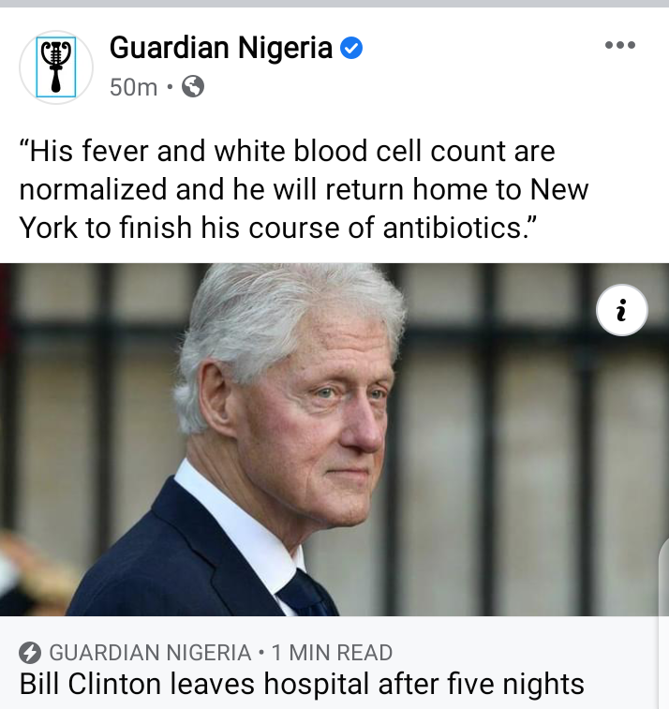The image size is (669, 709).
Task: Click the info 'i' button on photo
Action: (622, 310)
